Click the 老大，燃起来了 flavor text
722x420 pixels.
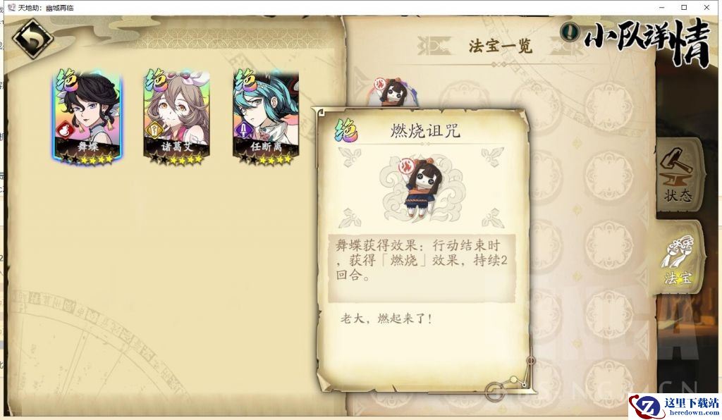(x=386, y=319)
